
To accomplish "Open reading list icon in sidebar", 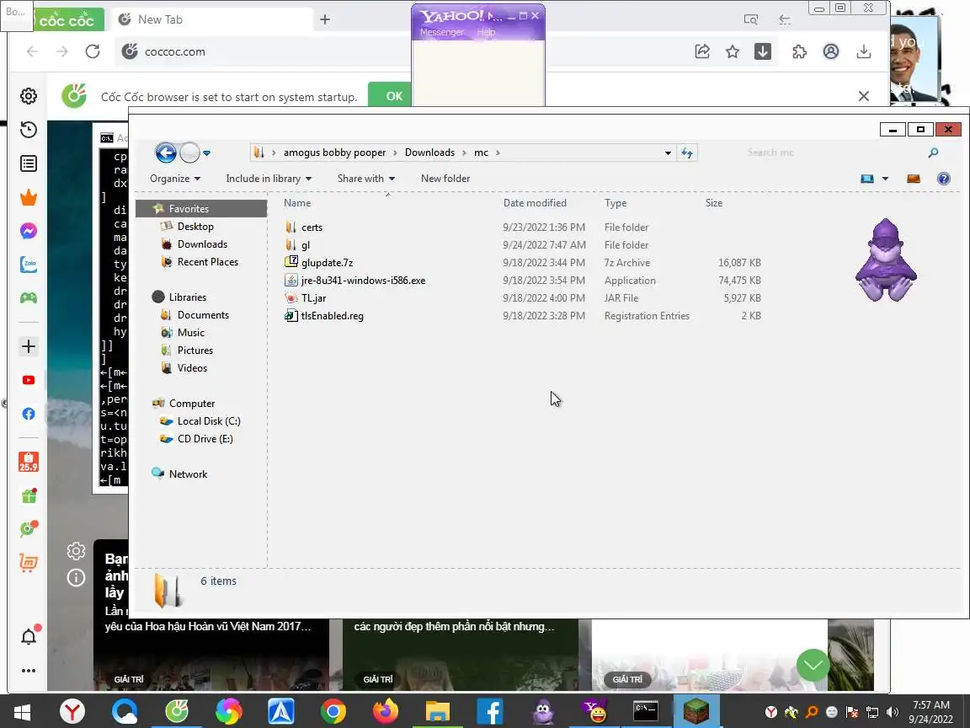I will 29,163.
